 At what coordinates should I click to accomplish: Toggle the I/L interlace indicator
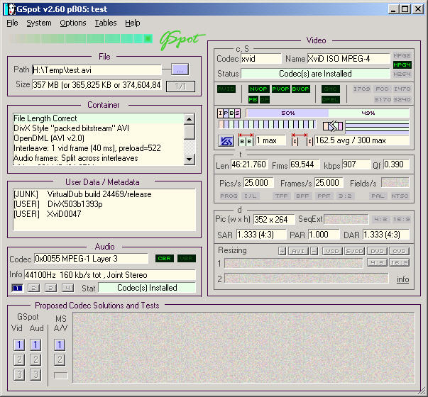250,196
